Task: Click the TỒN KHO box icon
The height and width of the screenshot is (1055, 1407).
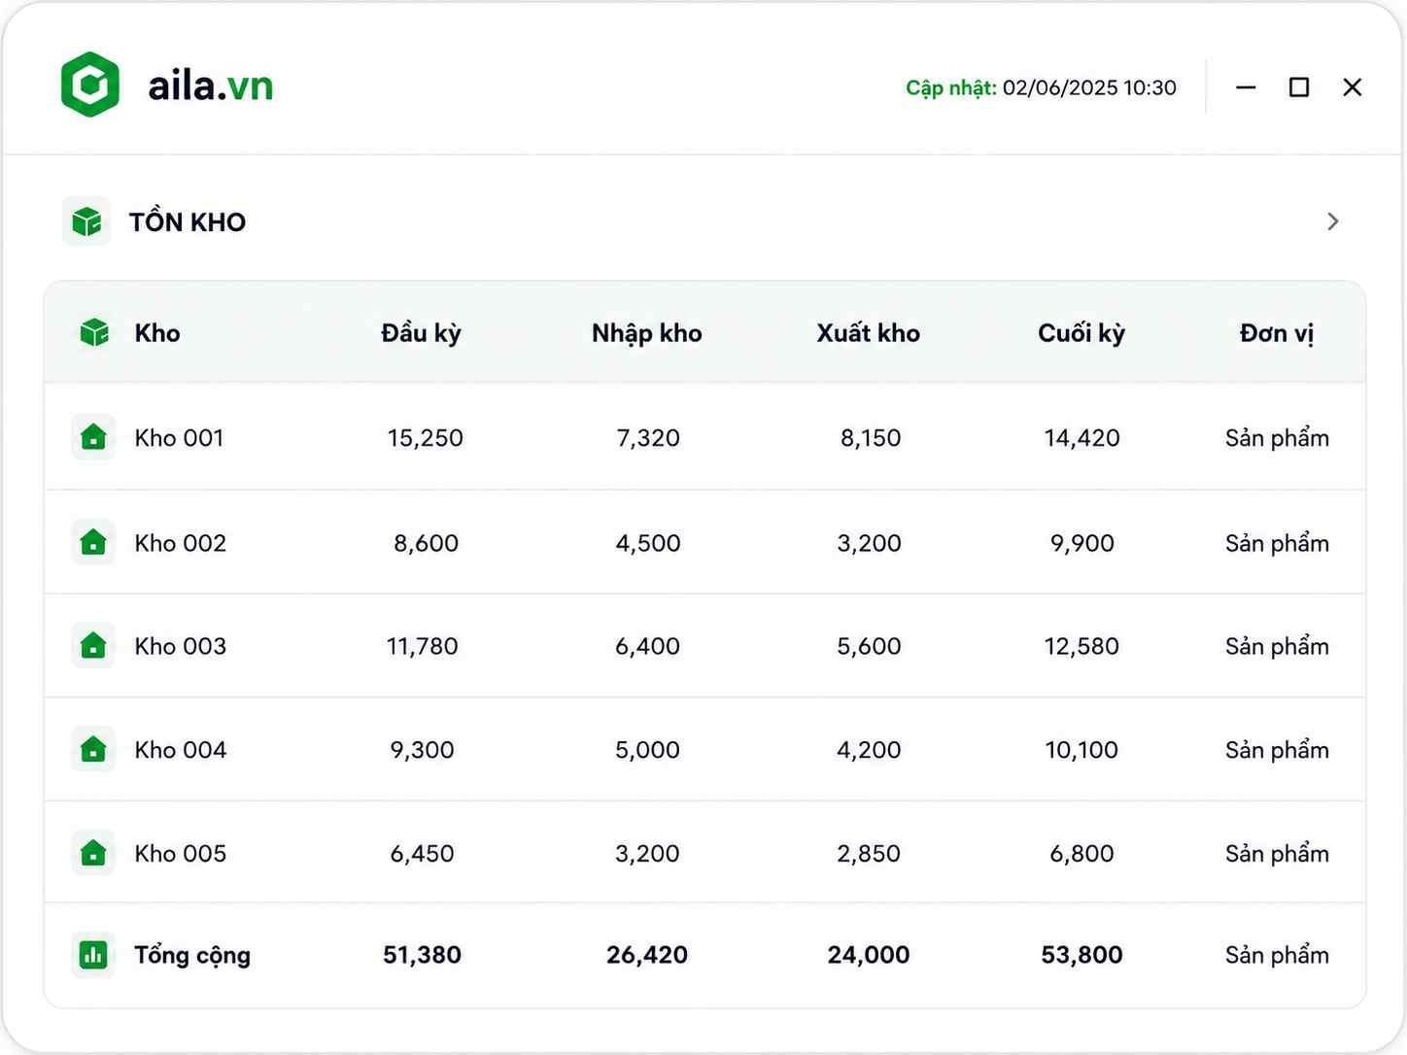Action: click(x=86, y=221)
